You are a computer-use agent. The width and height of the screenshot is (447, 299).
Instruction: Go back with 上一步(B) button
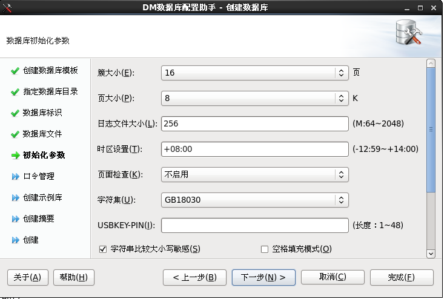pos(194,277)
